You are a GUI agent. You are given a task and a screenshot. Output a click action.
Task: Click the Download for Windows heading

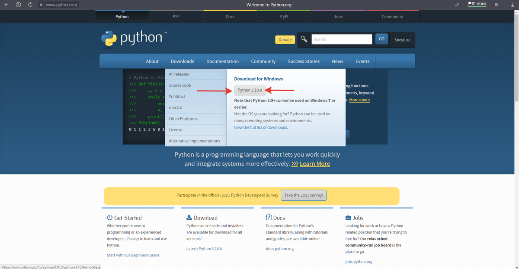[x=259, y=79]
